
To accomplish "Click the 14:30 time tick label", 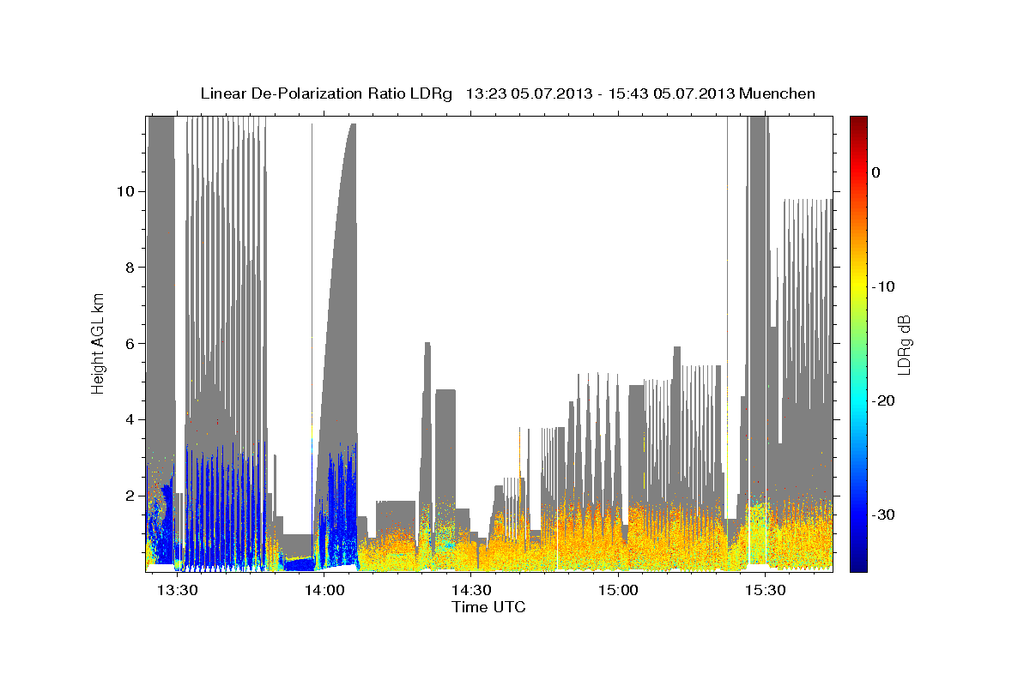I will pyautogui.click(x=471, y=590).
